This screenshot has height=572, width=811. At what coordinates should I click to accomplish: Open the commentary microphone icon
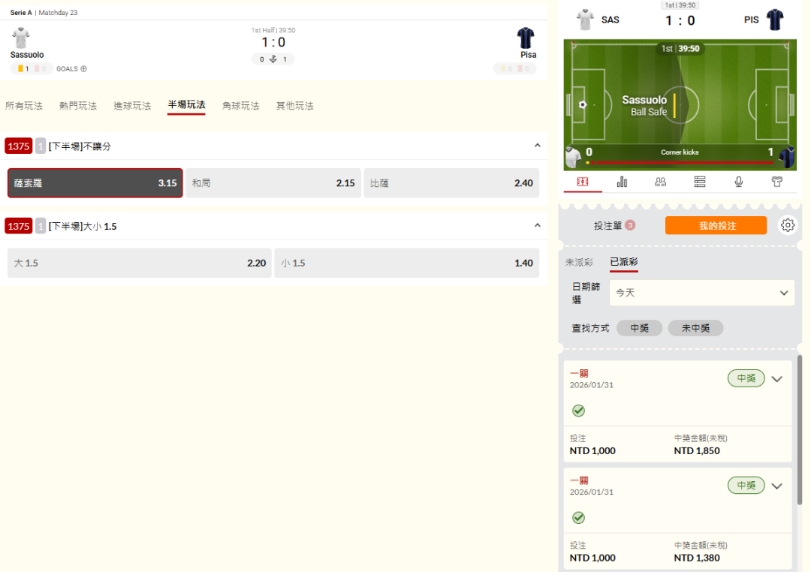pyautogui.click(x=739, y=182)
